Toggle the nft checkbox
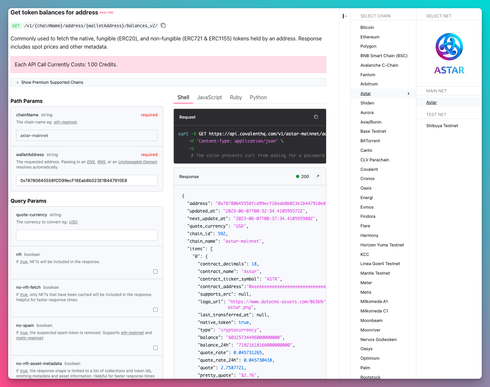 click(155, 271)
